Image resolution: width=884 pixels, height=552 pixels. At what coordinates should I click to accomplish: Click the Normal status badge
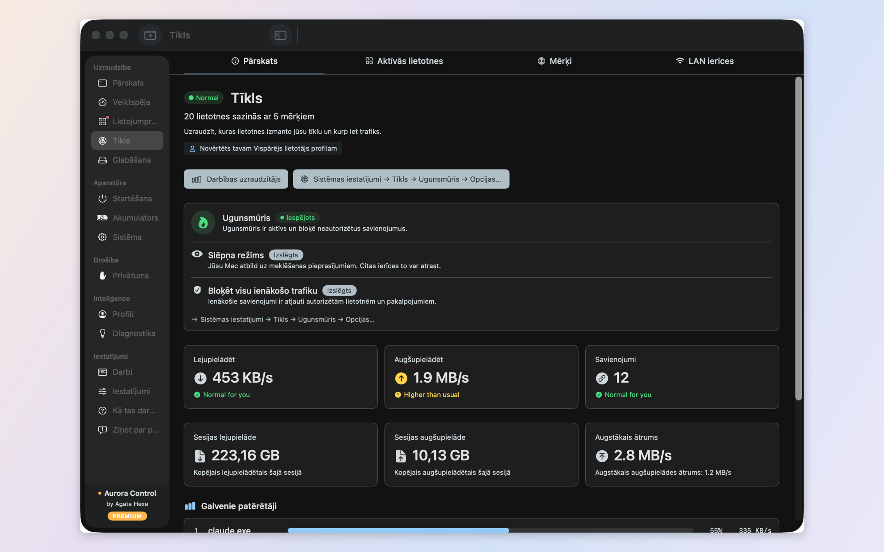203,98
